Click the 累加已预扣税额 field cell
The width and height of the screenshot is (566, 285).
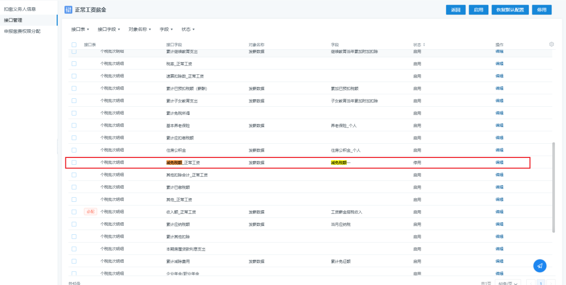344,88
